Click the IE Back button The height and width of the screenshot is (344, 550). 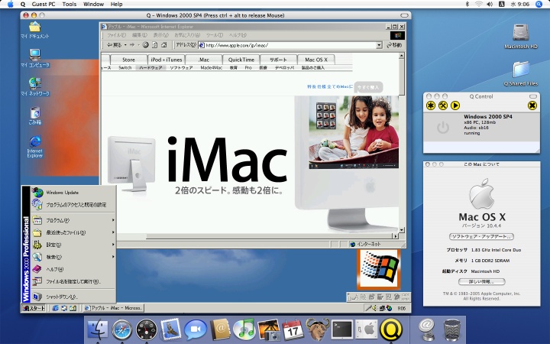115,45
